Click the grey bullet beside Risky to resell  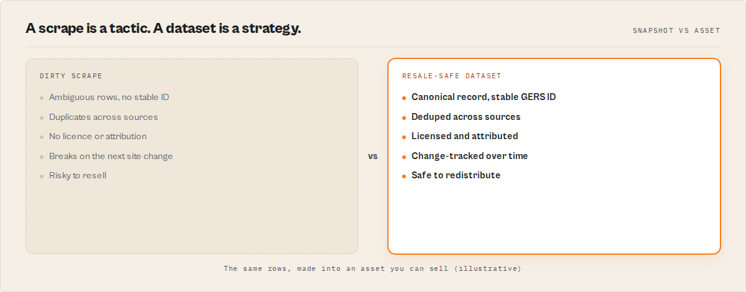pyautogui.click(x=42, y=176)
